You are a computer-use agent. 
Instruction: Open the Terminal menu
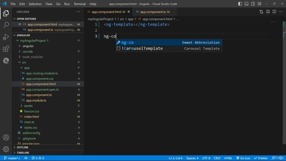click(80, 4)
